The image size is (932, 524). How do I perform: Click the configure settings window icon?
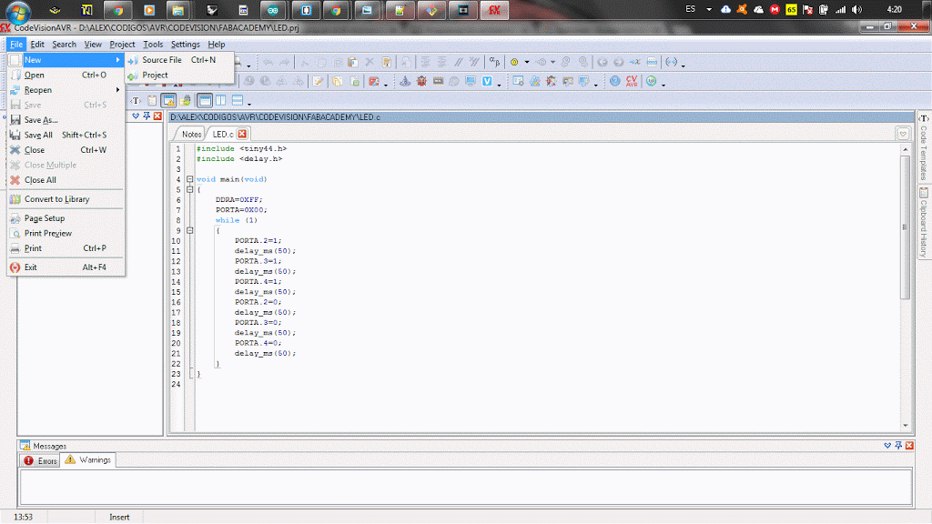[x=518, y=81]
